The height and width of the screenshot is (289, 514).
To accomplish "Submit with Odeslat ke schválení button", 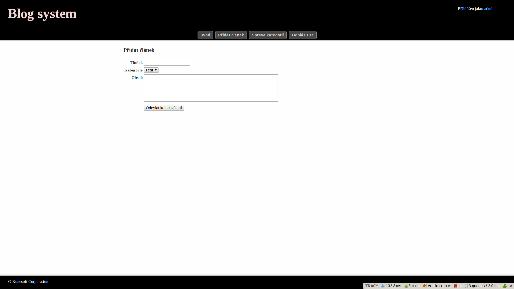I will pos(164,108).
